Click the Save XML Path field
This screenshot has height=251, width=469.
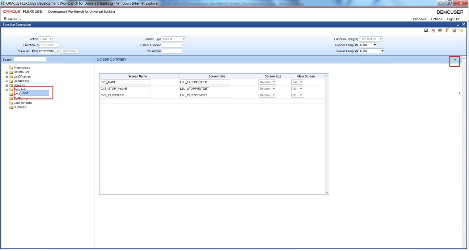click(48, 51)
